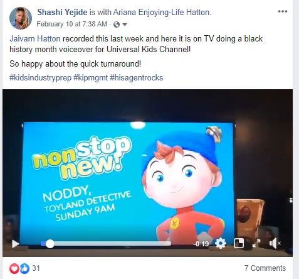This screenshot has height=279, width=299.
Task: Open the February 10 post timestamp
Action: click(72, 24)
